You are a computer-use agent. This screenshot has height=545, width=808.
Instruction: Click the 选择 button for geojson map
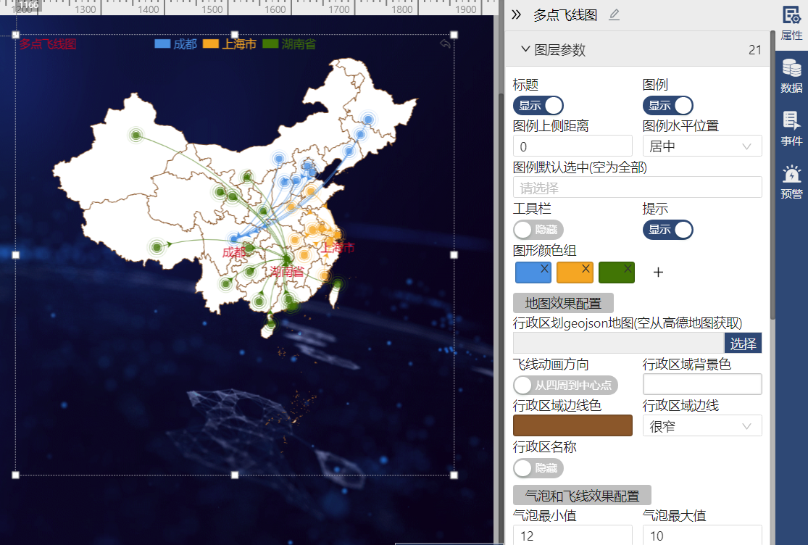(x=742, y=344)
